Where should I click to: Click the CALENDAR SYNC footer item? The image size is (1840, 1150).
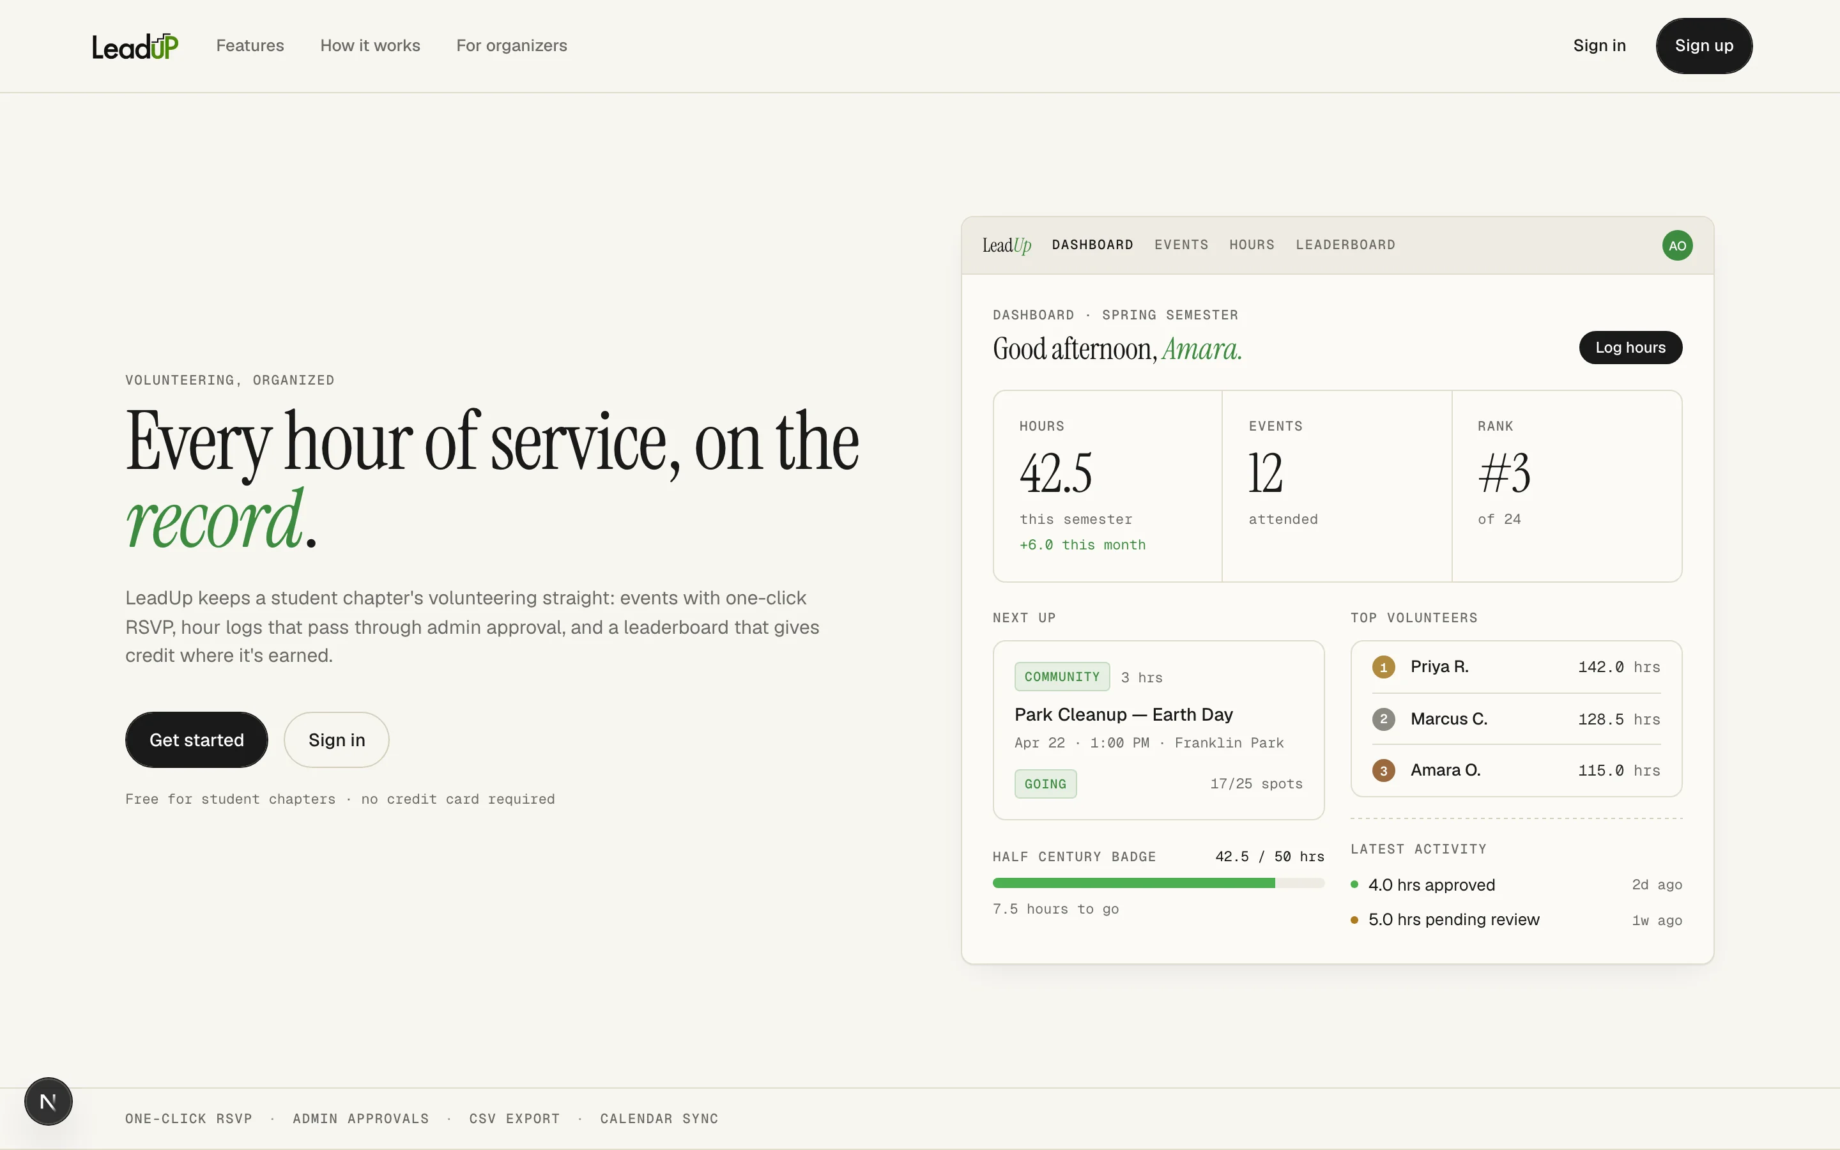(659, 1119)
